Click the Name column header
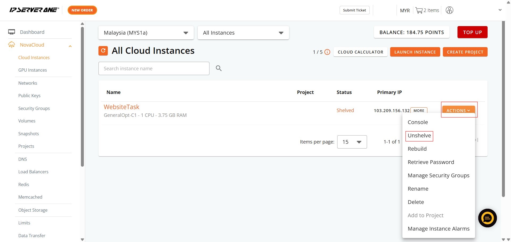Image resolution: width=511 pixels, height=242 pixels. 113,92
